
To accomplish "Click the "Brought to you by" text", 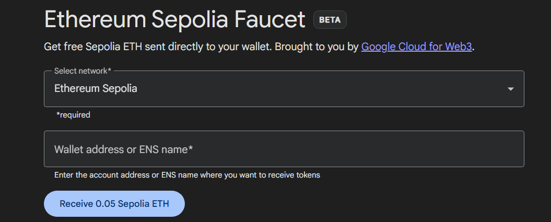I will coord(316,46).
